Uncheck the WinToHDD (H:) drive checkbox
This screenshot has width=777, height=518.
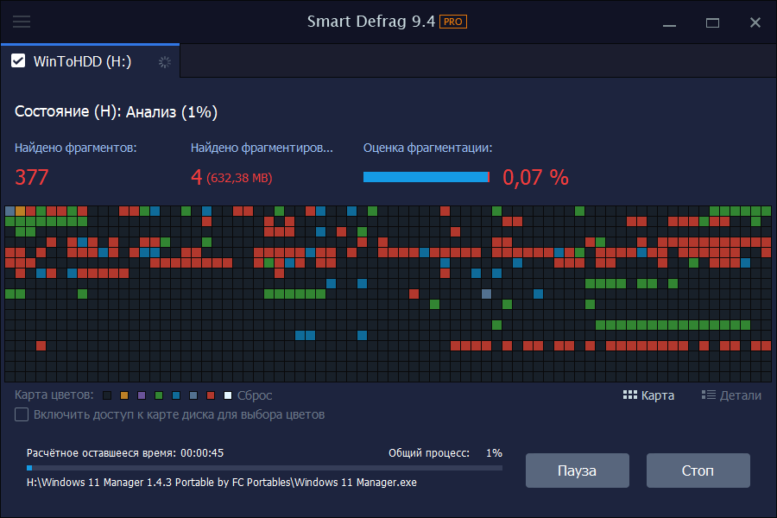pyautogui.click(x=18, y=61)
